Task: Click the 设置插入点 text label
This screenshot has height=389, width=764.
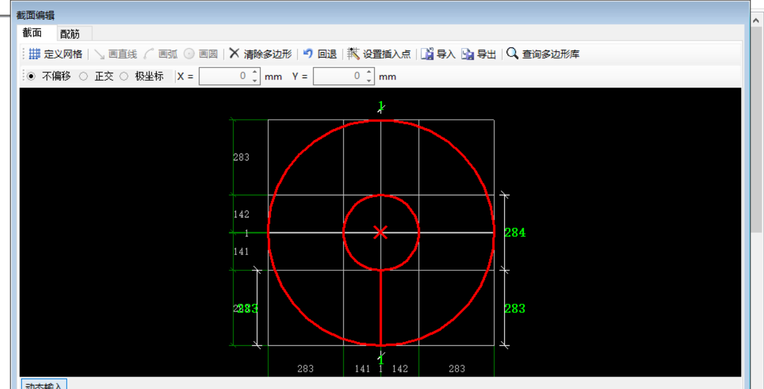Action: click(x=386, y=54)
